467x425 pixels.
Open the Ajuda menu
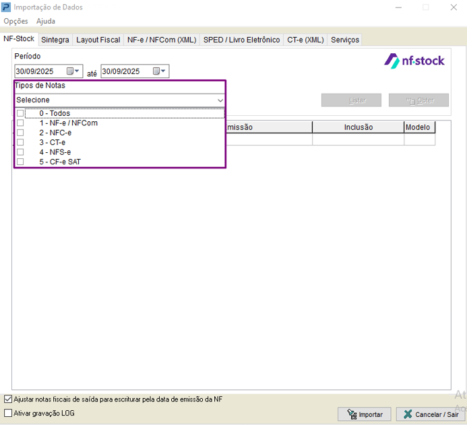(x=46, y=21)
